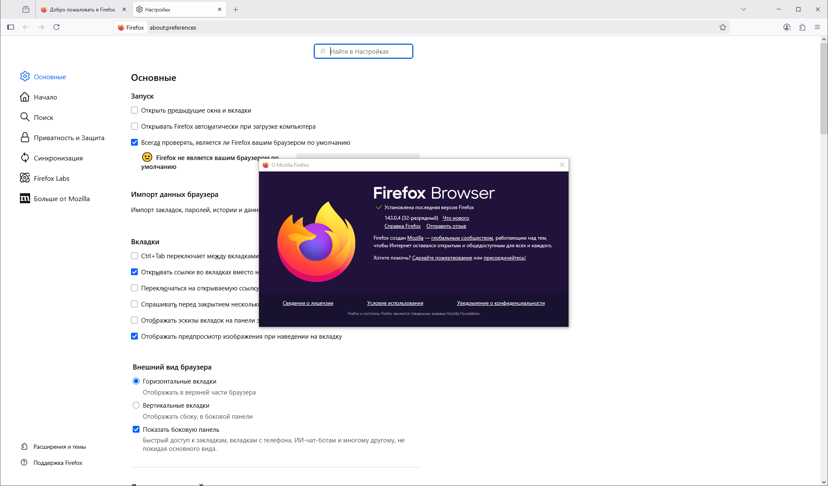This screenshot has height=486, width=828.
Task: Reload the current page
Action: point(56,27)
